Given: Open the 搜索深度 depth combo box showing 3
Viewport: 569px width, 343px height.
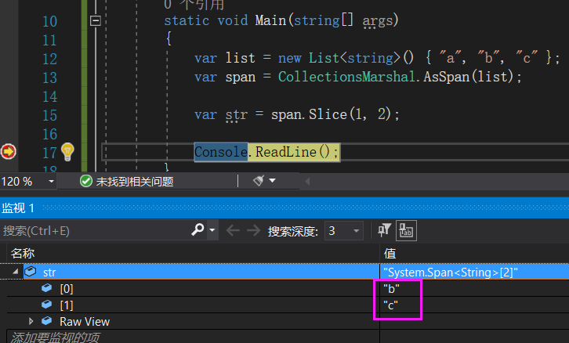Looking at the screenshot, I should [344, 230].
